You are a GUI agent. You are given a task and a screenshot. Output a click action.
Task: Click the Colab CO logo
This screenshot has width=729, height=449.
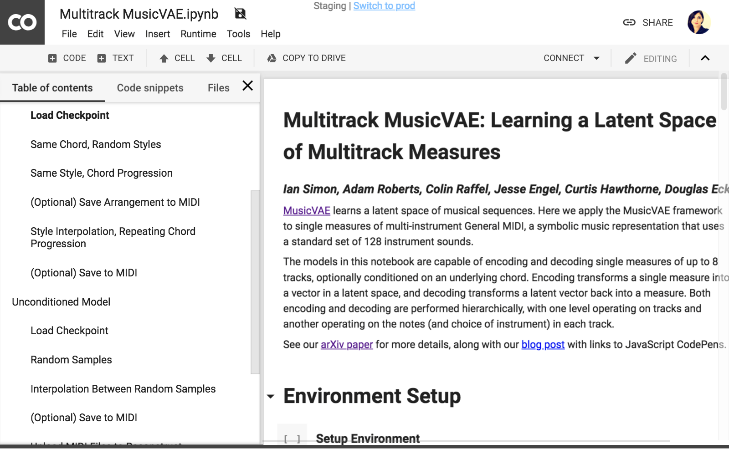coord(22,22)
